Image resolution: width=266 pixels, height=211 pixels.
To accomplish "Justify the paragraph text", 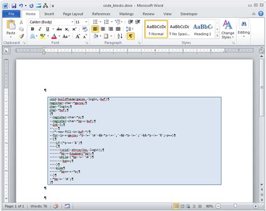I will pyautogui.click(x=118, y=29).
